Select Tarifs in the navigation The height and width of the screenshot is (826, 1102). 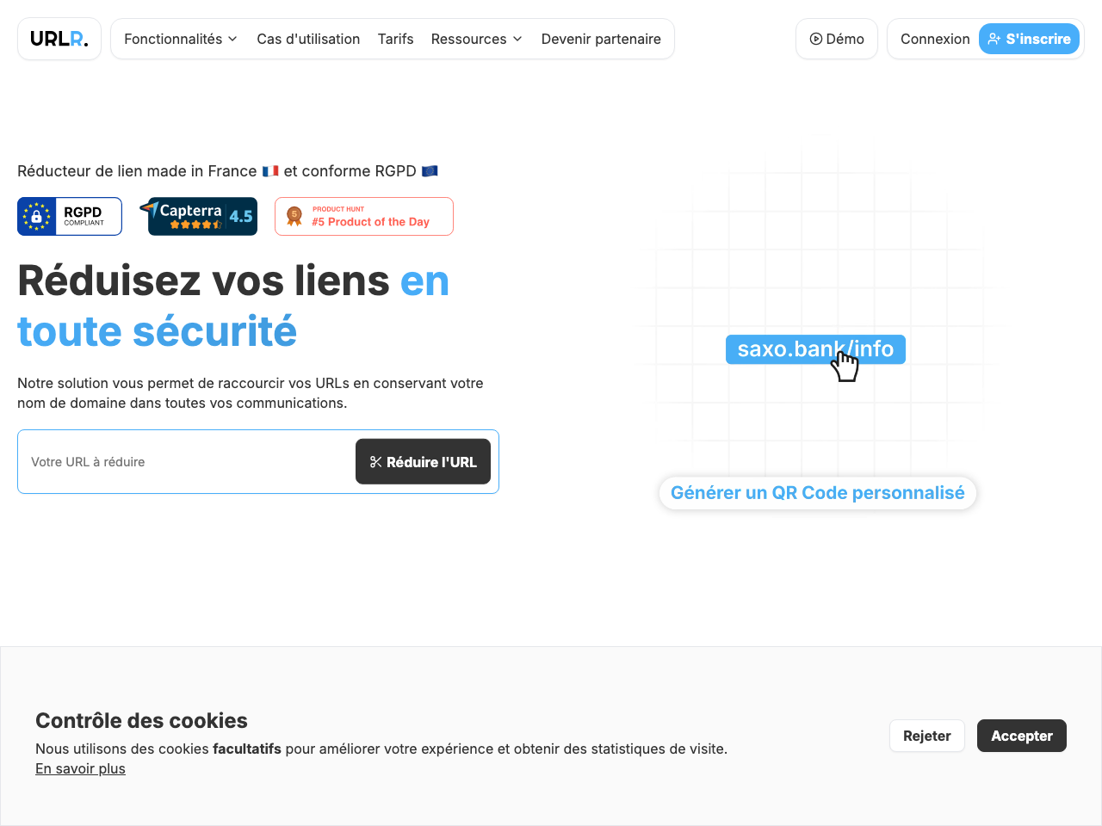395,39
